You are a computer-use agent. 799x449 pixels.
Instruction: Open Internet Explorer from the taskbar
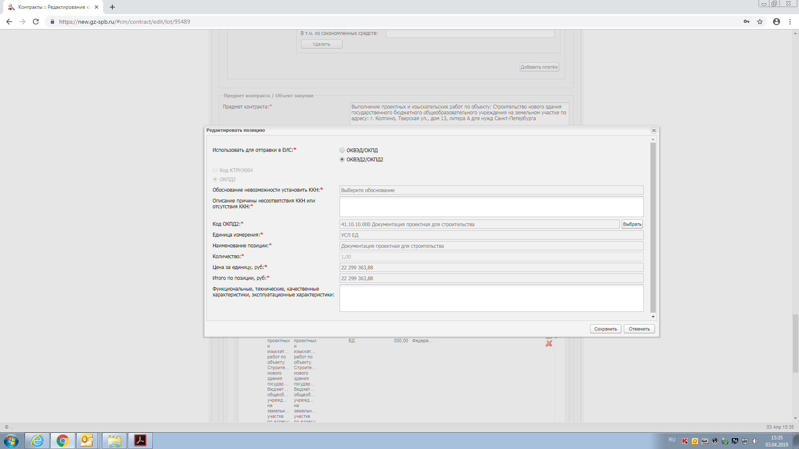pos(37,440)
